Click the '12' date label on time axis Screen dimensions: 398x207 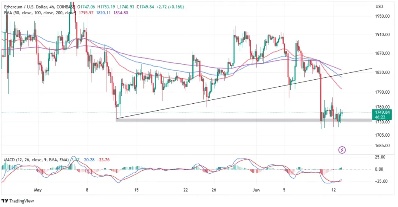333,190
